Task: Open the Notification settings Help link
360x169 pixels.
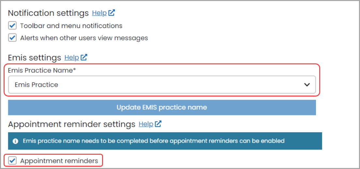Action: click(x=99, y=13)
